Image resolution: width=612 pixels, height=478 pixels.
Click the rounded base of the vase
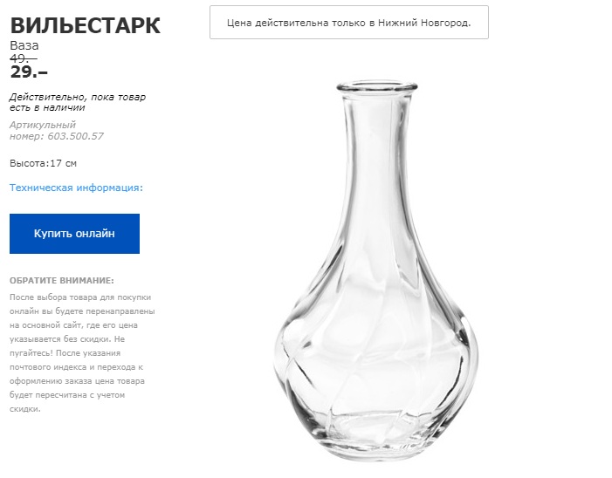pyautogui.click(x=373, y=436)
